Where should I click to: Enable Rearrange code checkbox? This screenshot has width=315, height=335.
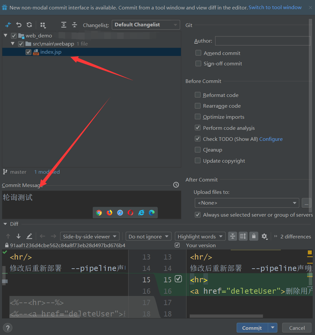tap(198, 106)
